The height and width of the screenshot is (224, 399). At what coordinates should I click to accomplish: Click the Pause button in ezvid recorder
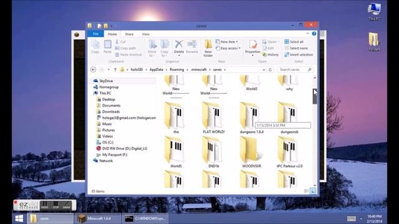tap(45, 205)
